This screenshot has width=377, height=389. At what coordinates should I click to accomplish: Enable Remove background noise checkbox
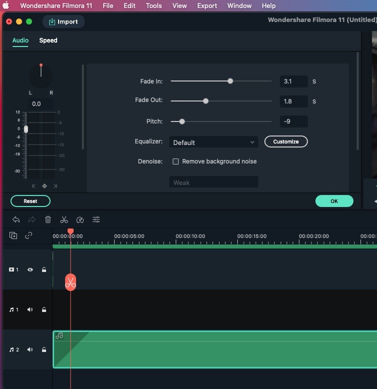point(176,161)
